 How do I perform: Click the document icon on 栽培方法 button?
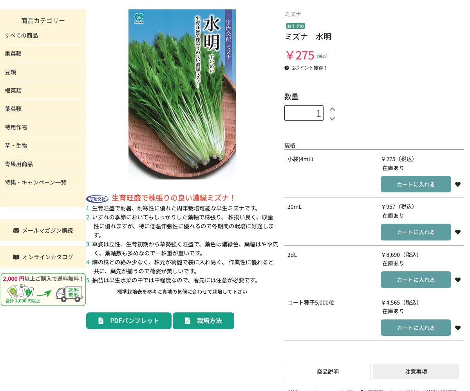(188, 321)
